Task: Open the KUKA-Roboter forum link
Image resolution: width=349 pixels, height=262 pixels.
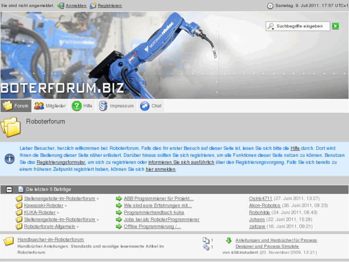Action: click(40, 212)
